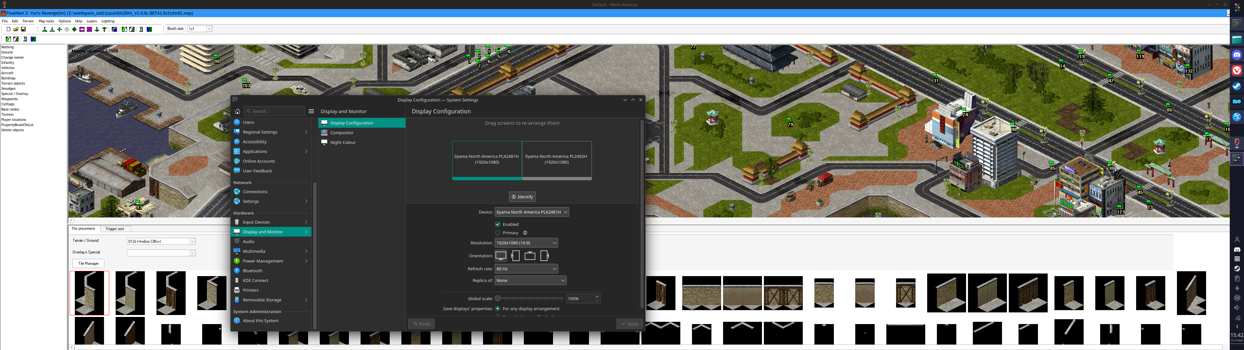This screenshot has width=1244, height=350.
Task: Select the Iiyama PL2492H screen box
Action: [x=557, y=160]
